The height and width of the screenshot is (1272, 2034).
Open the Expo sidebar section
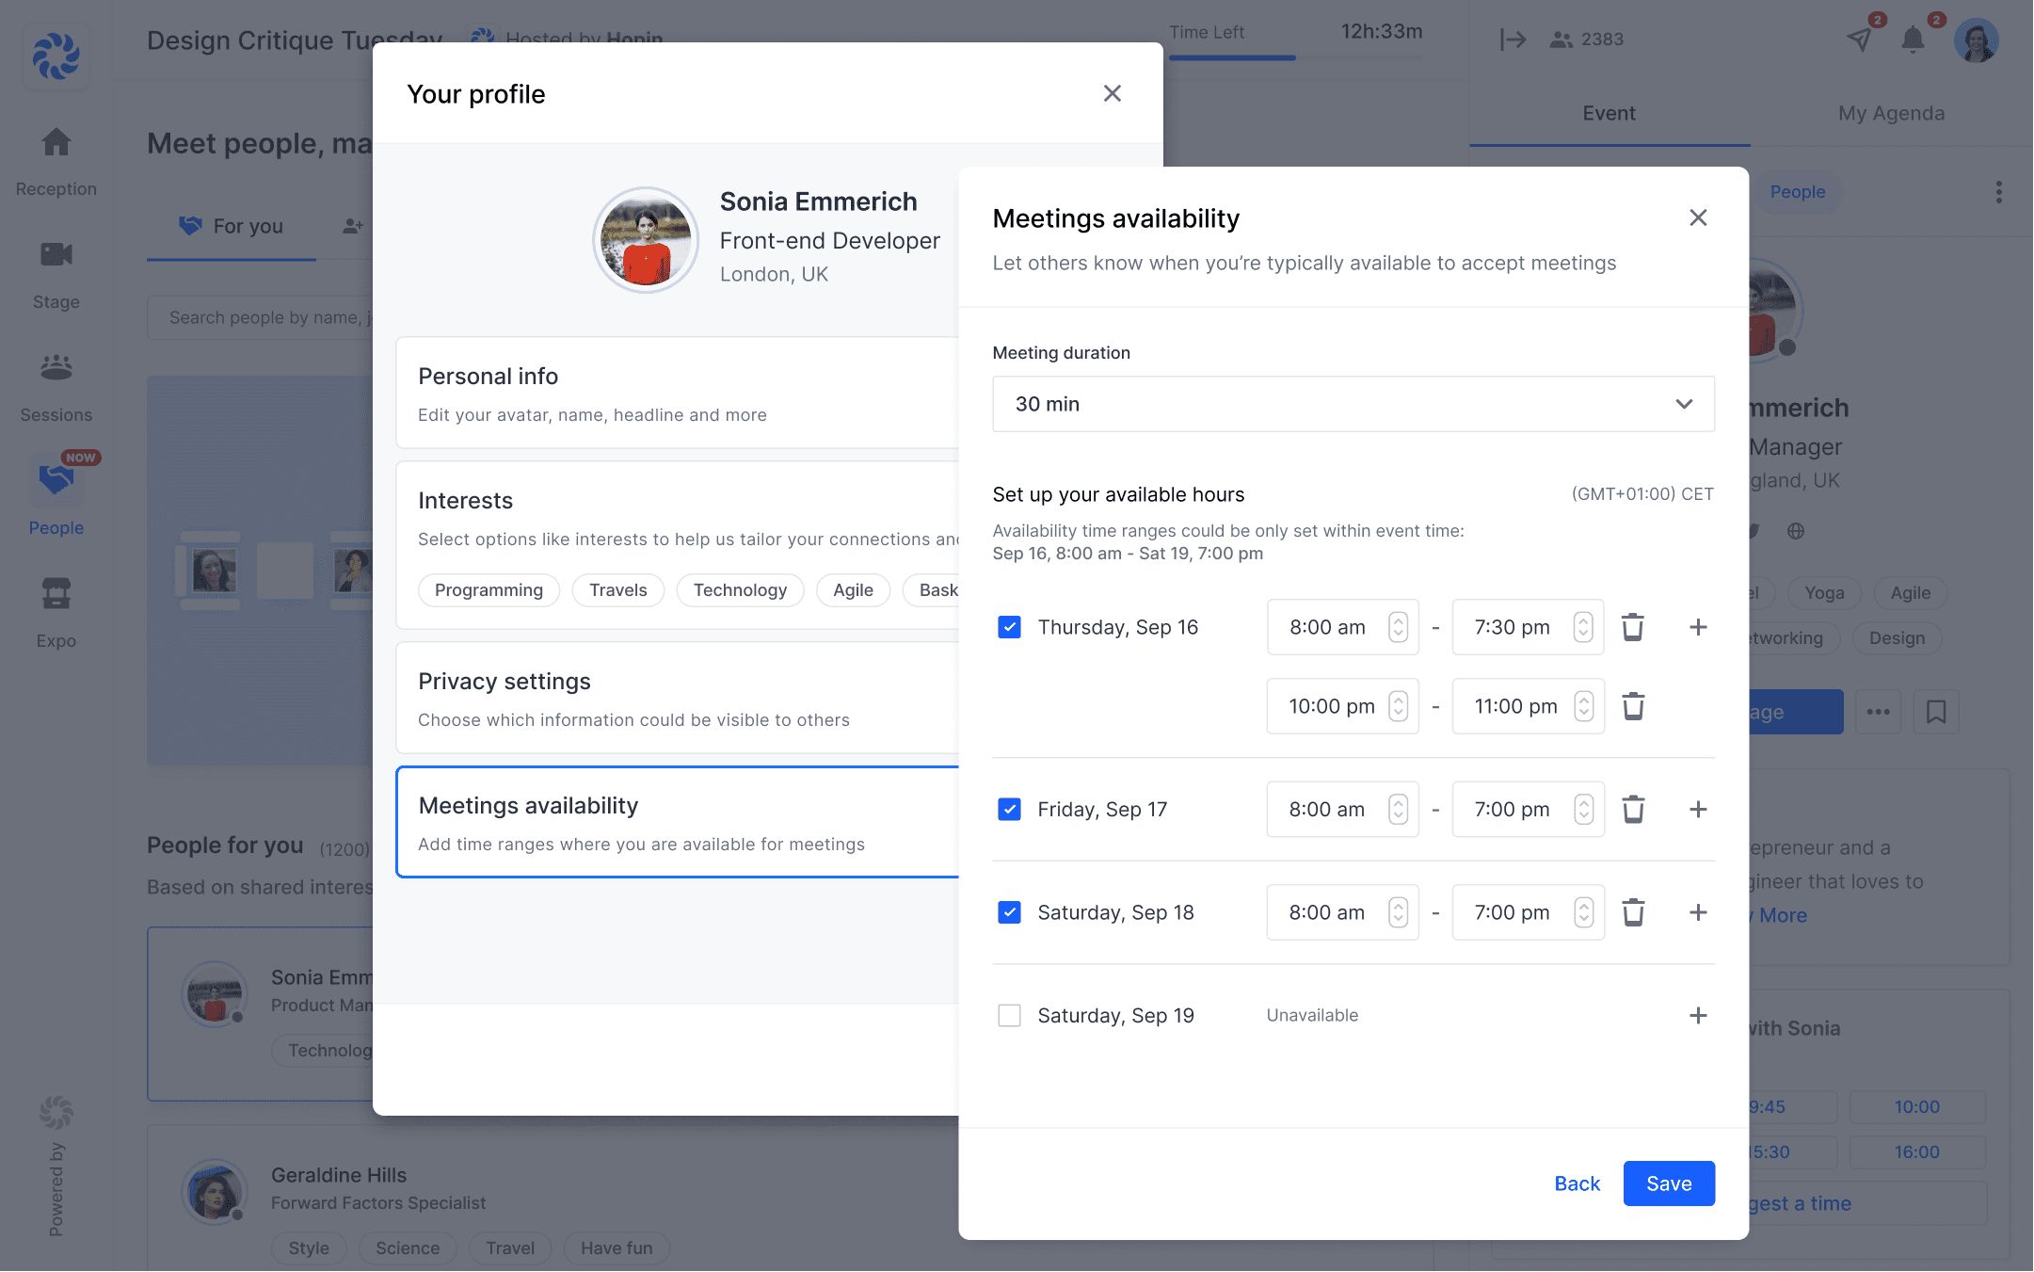pos(56,612)
